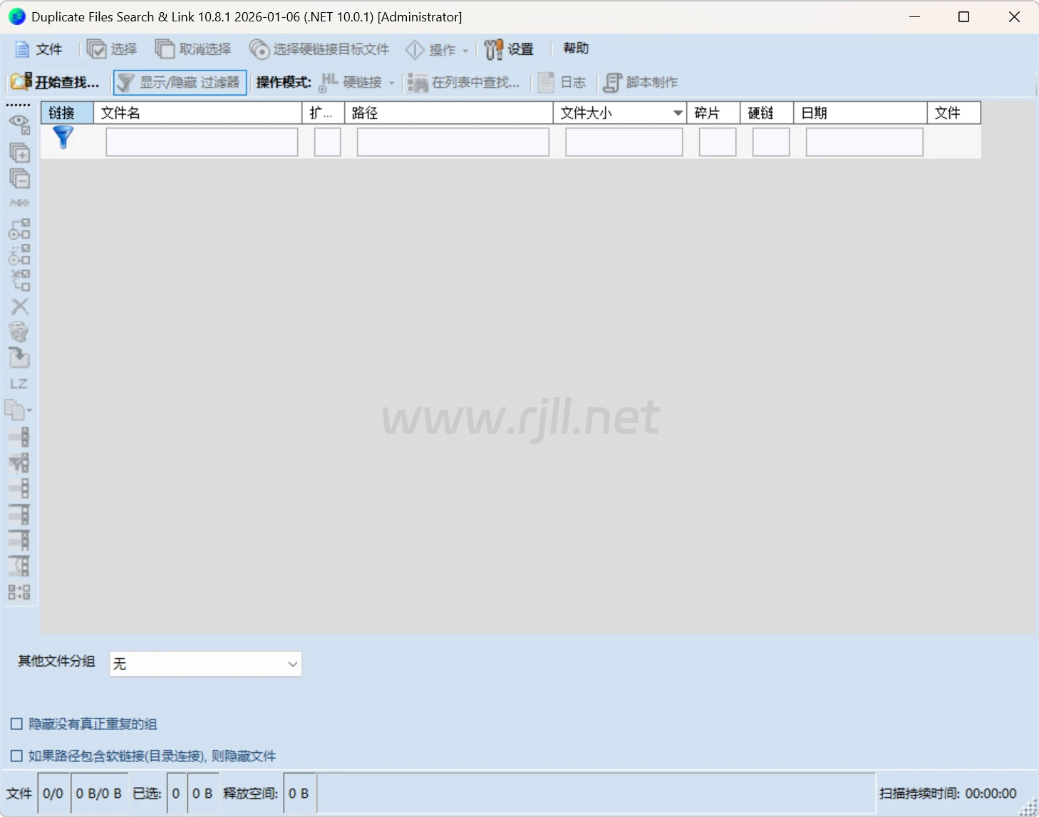Toggle the 显示/隐藏 过滤器 filter button

180,83
